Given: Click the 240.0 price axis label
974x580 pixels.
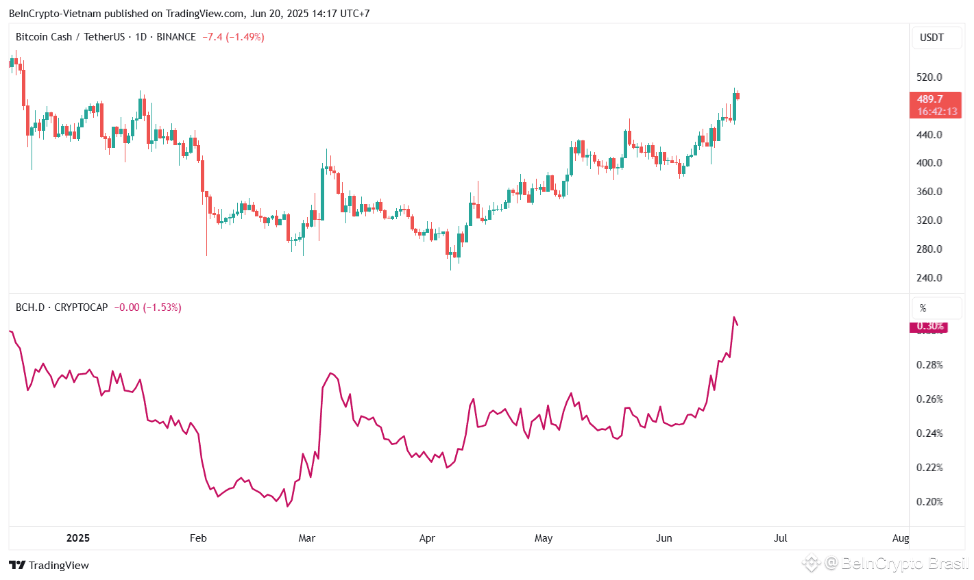Looking at the screenshot, I should point(929,277).
